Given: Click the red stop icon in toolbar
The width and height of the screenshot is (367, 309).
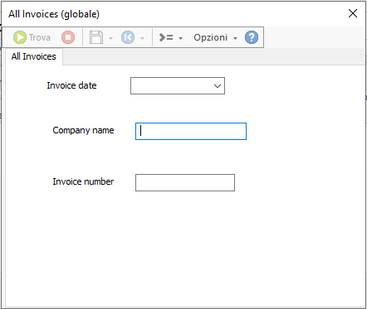Looking at the screenshot, I should (68, 37).
